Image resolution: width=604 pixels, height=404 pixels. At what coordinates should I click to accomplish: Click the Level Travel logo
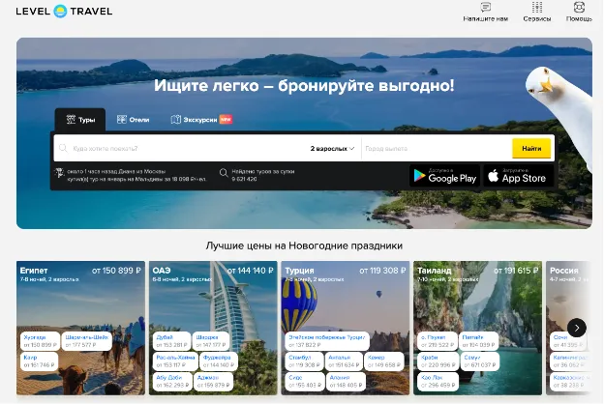point(64,12)
